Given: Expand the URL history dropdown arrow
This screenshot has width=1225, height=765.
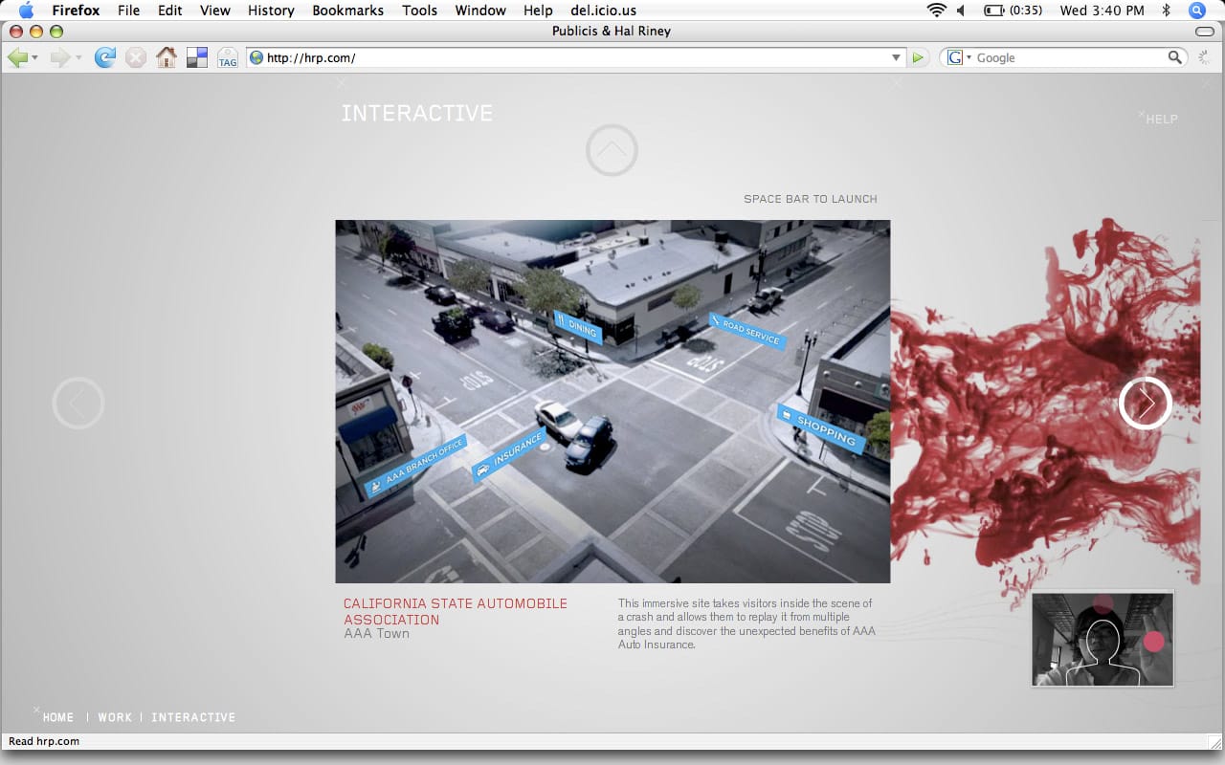Looking at the screenshot, I should pyautogui.click(x=897, y=58).
